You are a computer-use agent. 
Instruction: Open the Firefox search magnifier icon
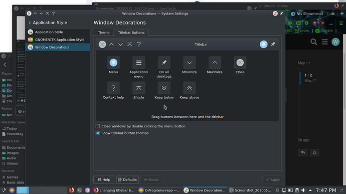tap(313, 42)
